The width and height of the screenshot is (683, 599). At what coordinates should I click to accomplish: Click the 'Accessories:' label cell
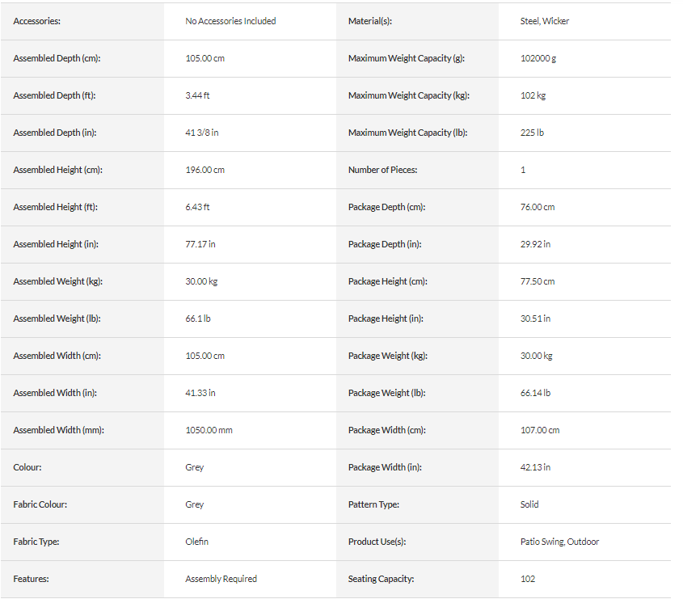pyautogui.click(x=36, y=21)
